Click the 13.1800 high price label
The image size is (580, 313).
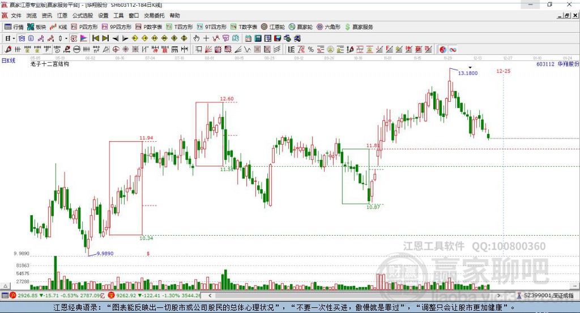pos(468,73)
